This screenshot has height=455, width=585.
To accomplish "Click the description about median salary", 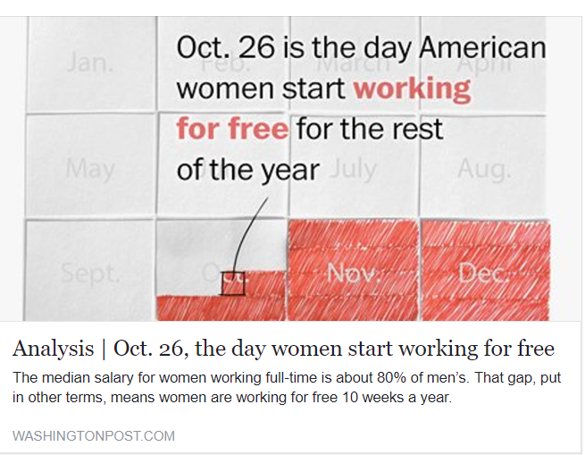I will coord(287,387).
